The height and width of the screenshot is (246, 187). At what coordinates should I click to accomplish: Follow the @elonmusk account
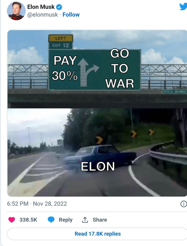[x=71, y=14]
